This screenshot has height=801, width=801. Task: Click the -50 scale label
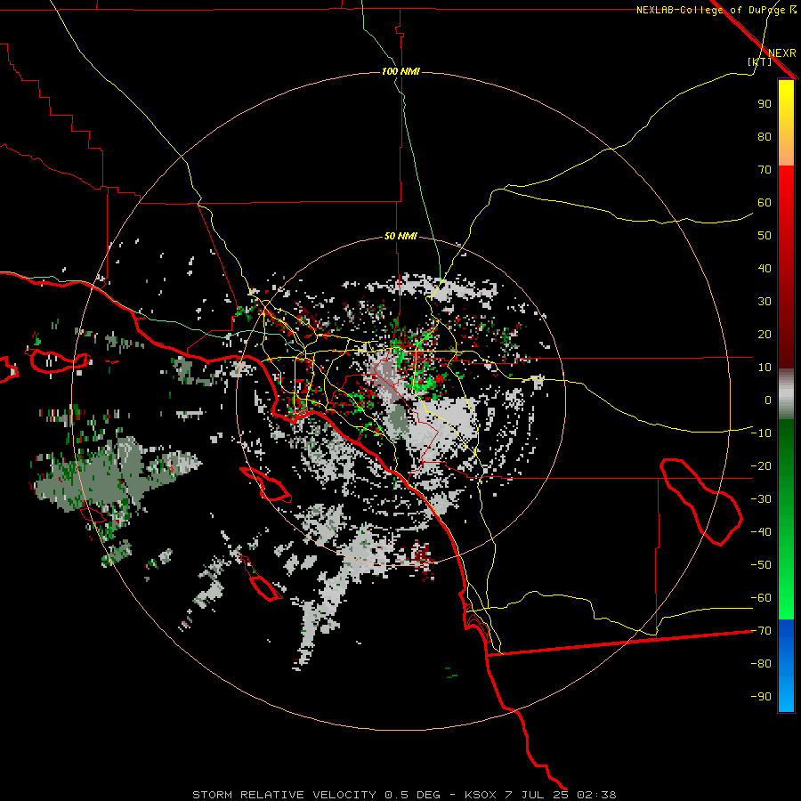(x=761, y=564)
